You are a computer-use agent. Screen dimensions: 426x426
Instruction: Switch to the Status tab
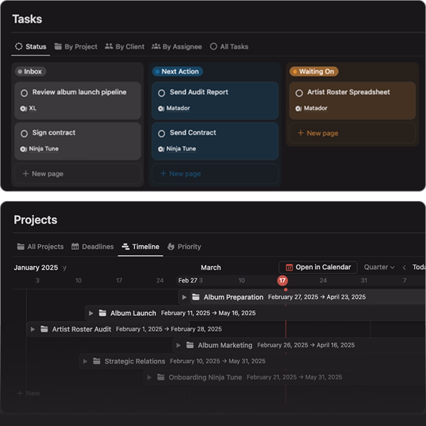31,47
